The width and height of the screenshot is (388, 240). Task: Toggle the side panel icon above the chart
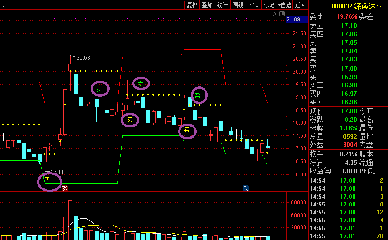point(282,14)
